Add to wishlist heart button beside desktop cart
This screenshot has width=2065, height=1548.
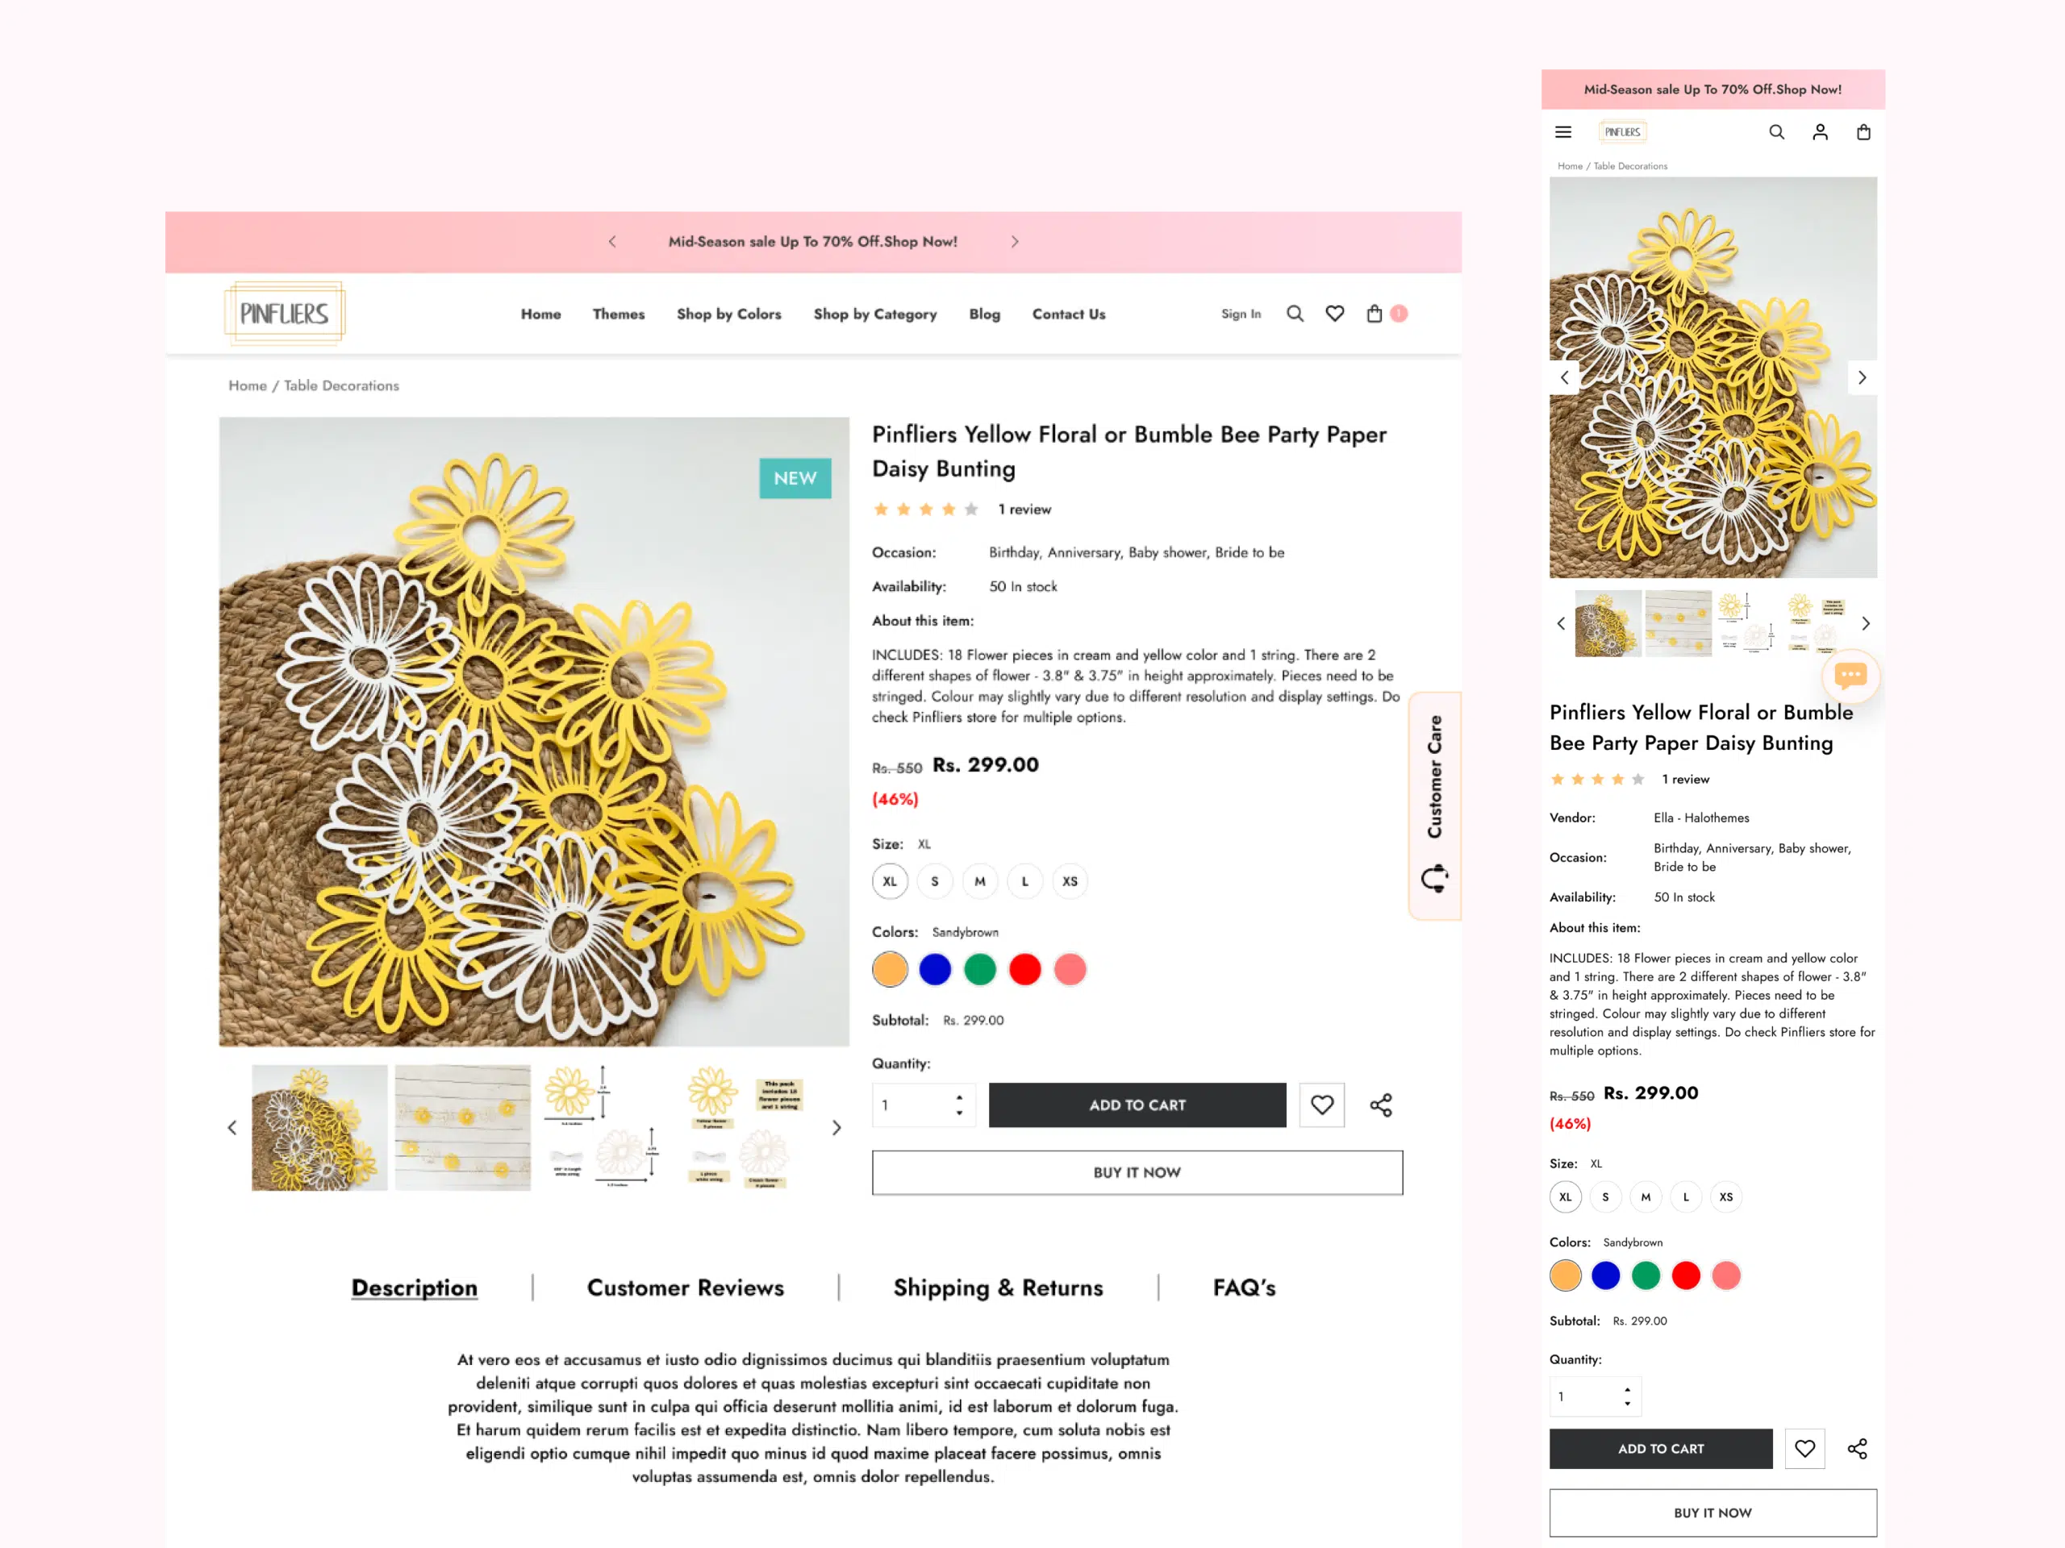pos(1322,1105)
